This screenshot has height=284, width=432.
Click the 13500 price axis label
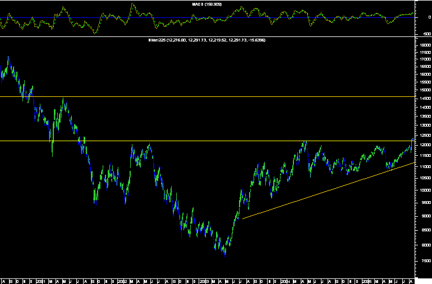coord(426,116)
